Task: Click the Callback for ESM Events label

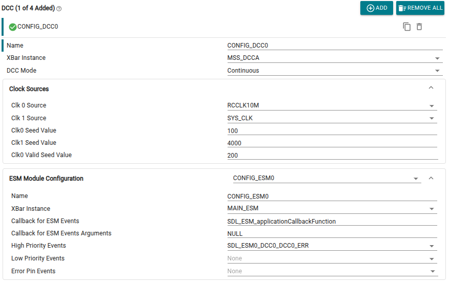Action: pyautogui.click(x=45, y=221)
